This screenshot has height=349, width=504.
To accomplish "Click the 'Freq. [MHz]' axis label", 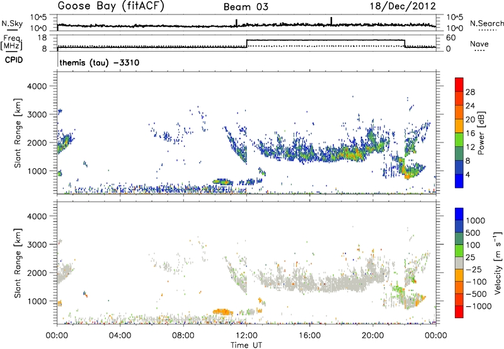I will click(12, 43).
